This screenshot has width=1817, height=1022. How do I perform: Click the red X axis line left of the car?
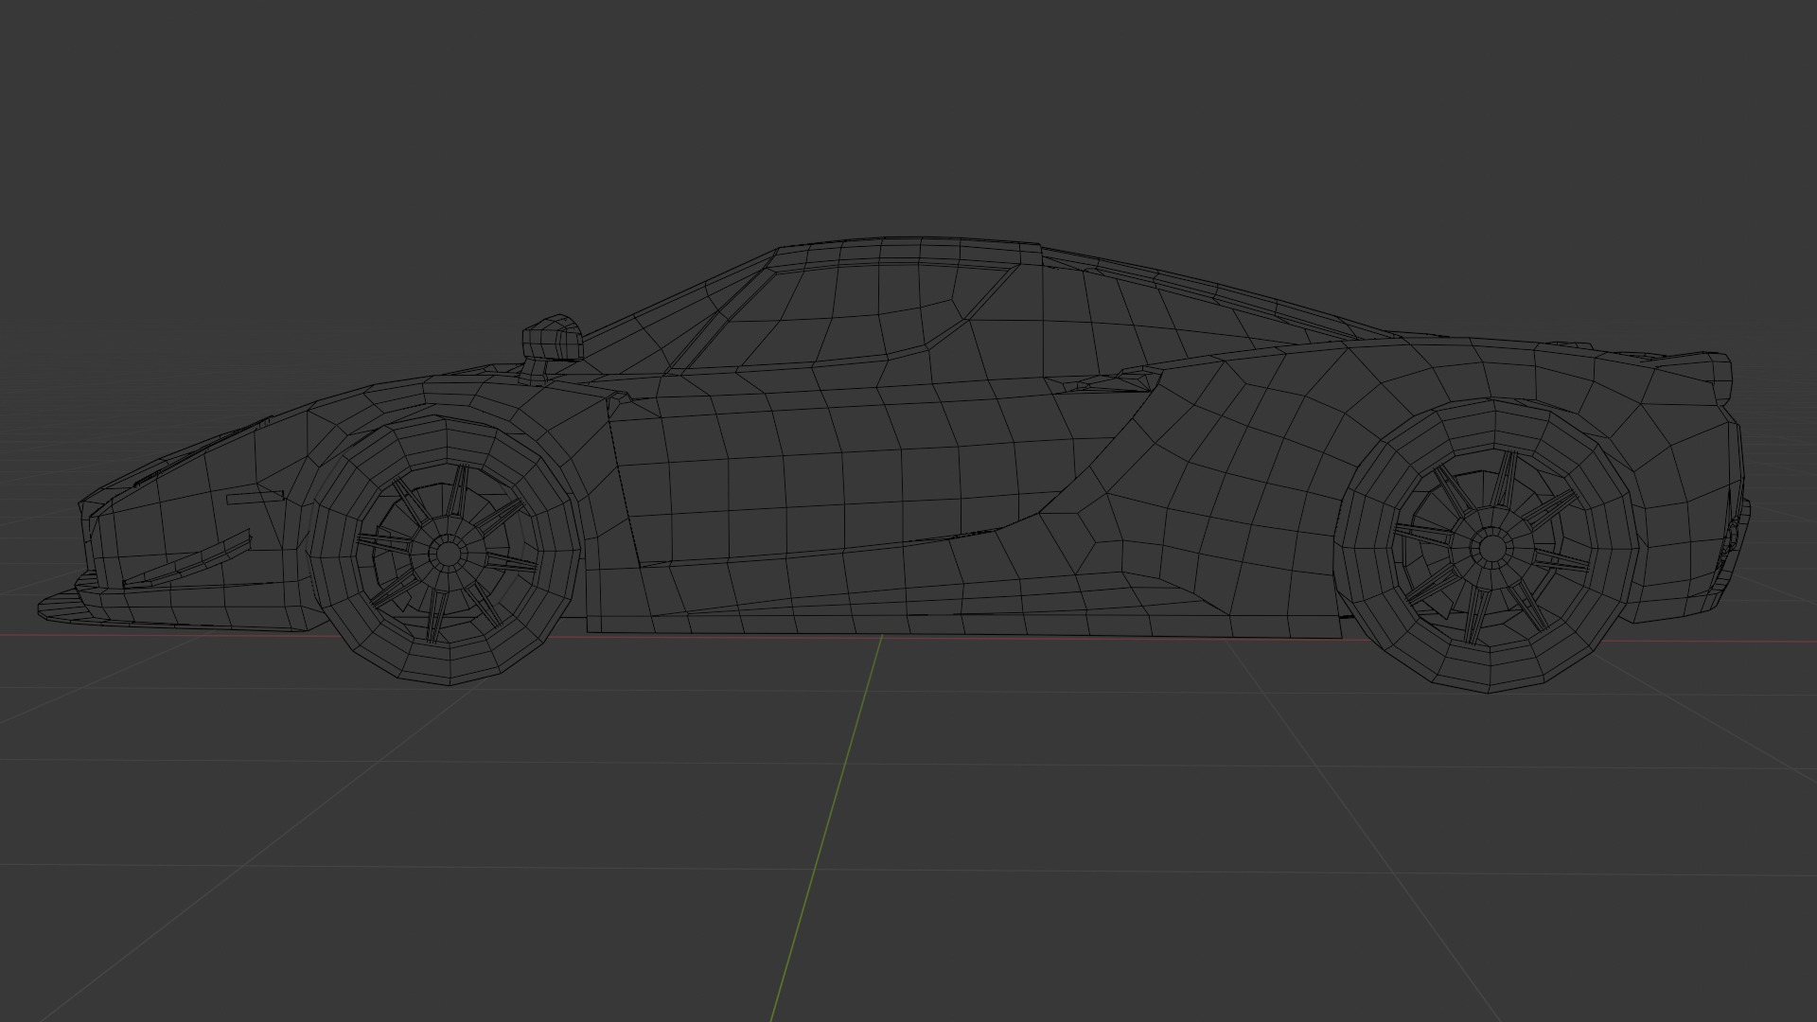click(19, 636)
